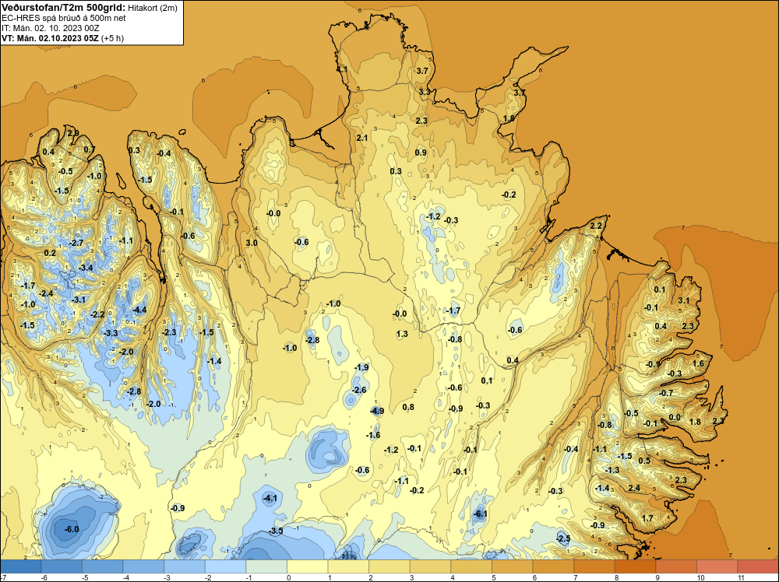
Task: Click the orange legend swatch between 8 and 9
Action: click(x=635, y=566)
